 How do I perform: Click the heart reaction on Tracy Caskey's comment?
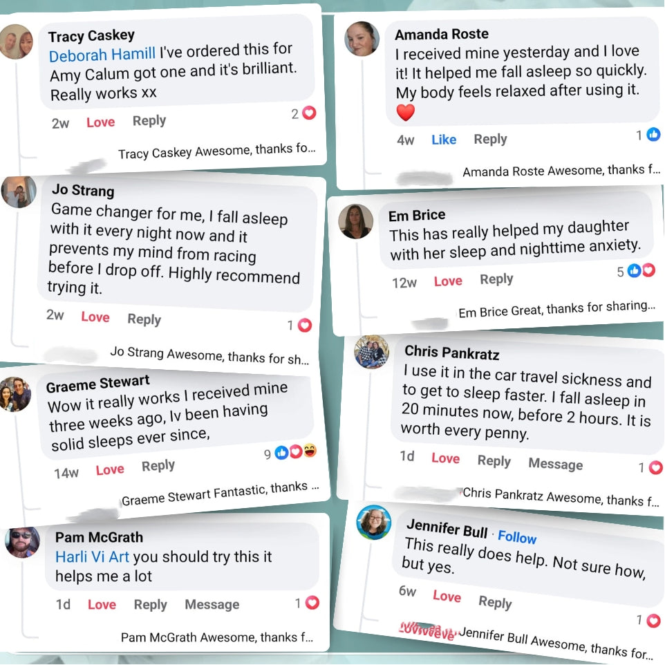coord(309,113)
